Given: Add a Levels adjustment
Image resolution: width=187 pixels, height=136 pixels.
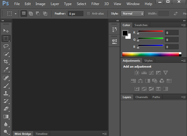Looking at the screenshot, I should click(x=144, y=73).
